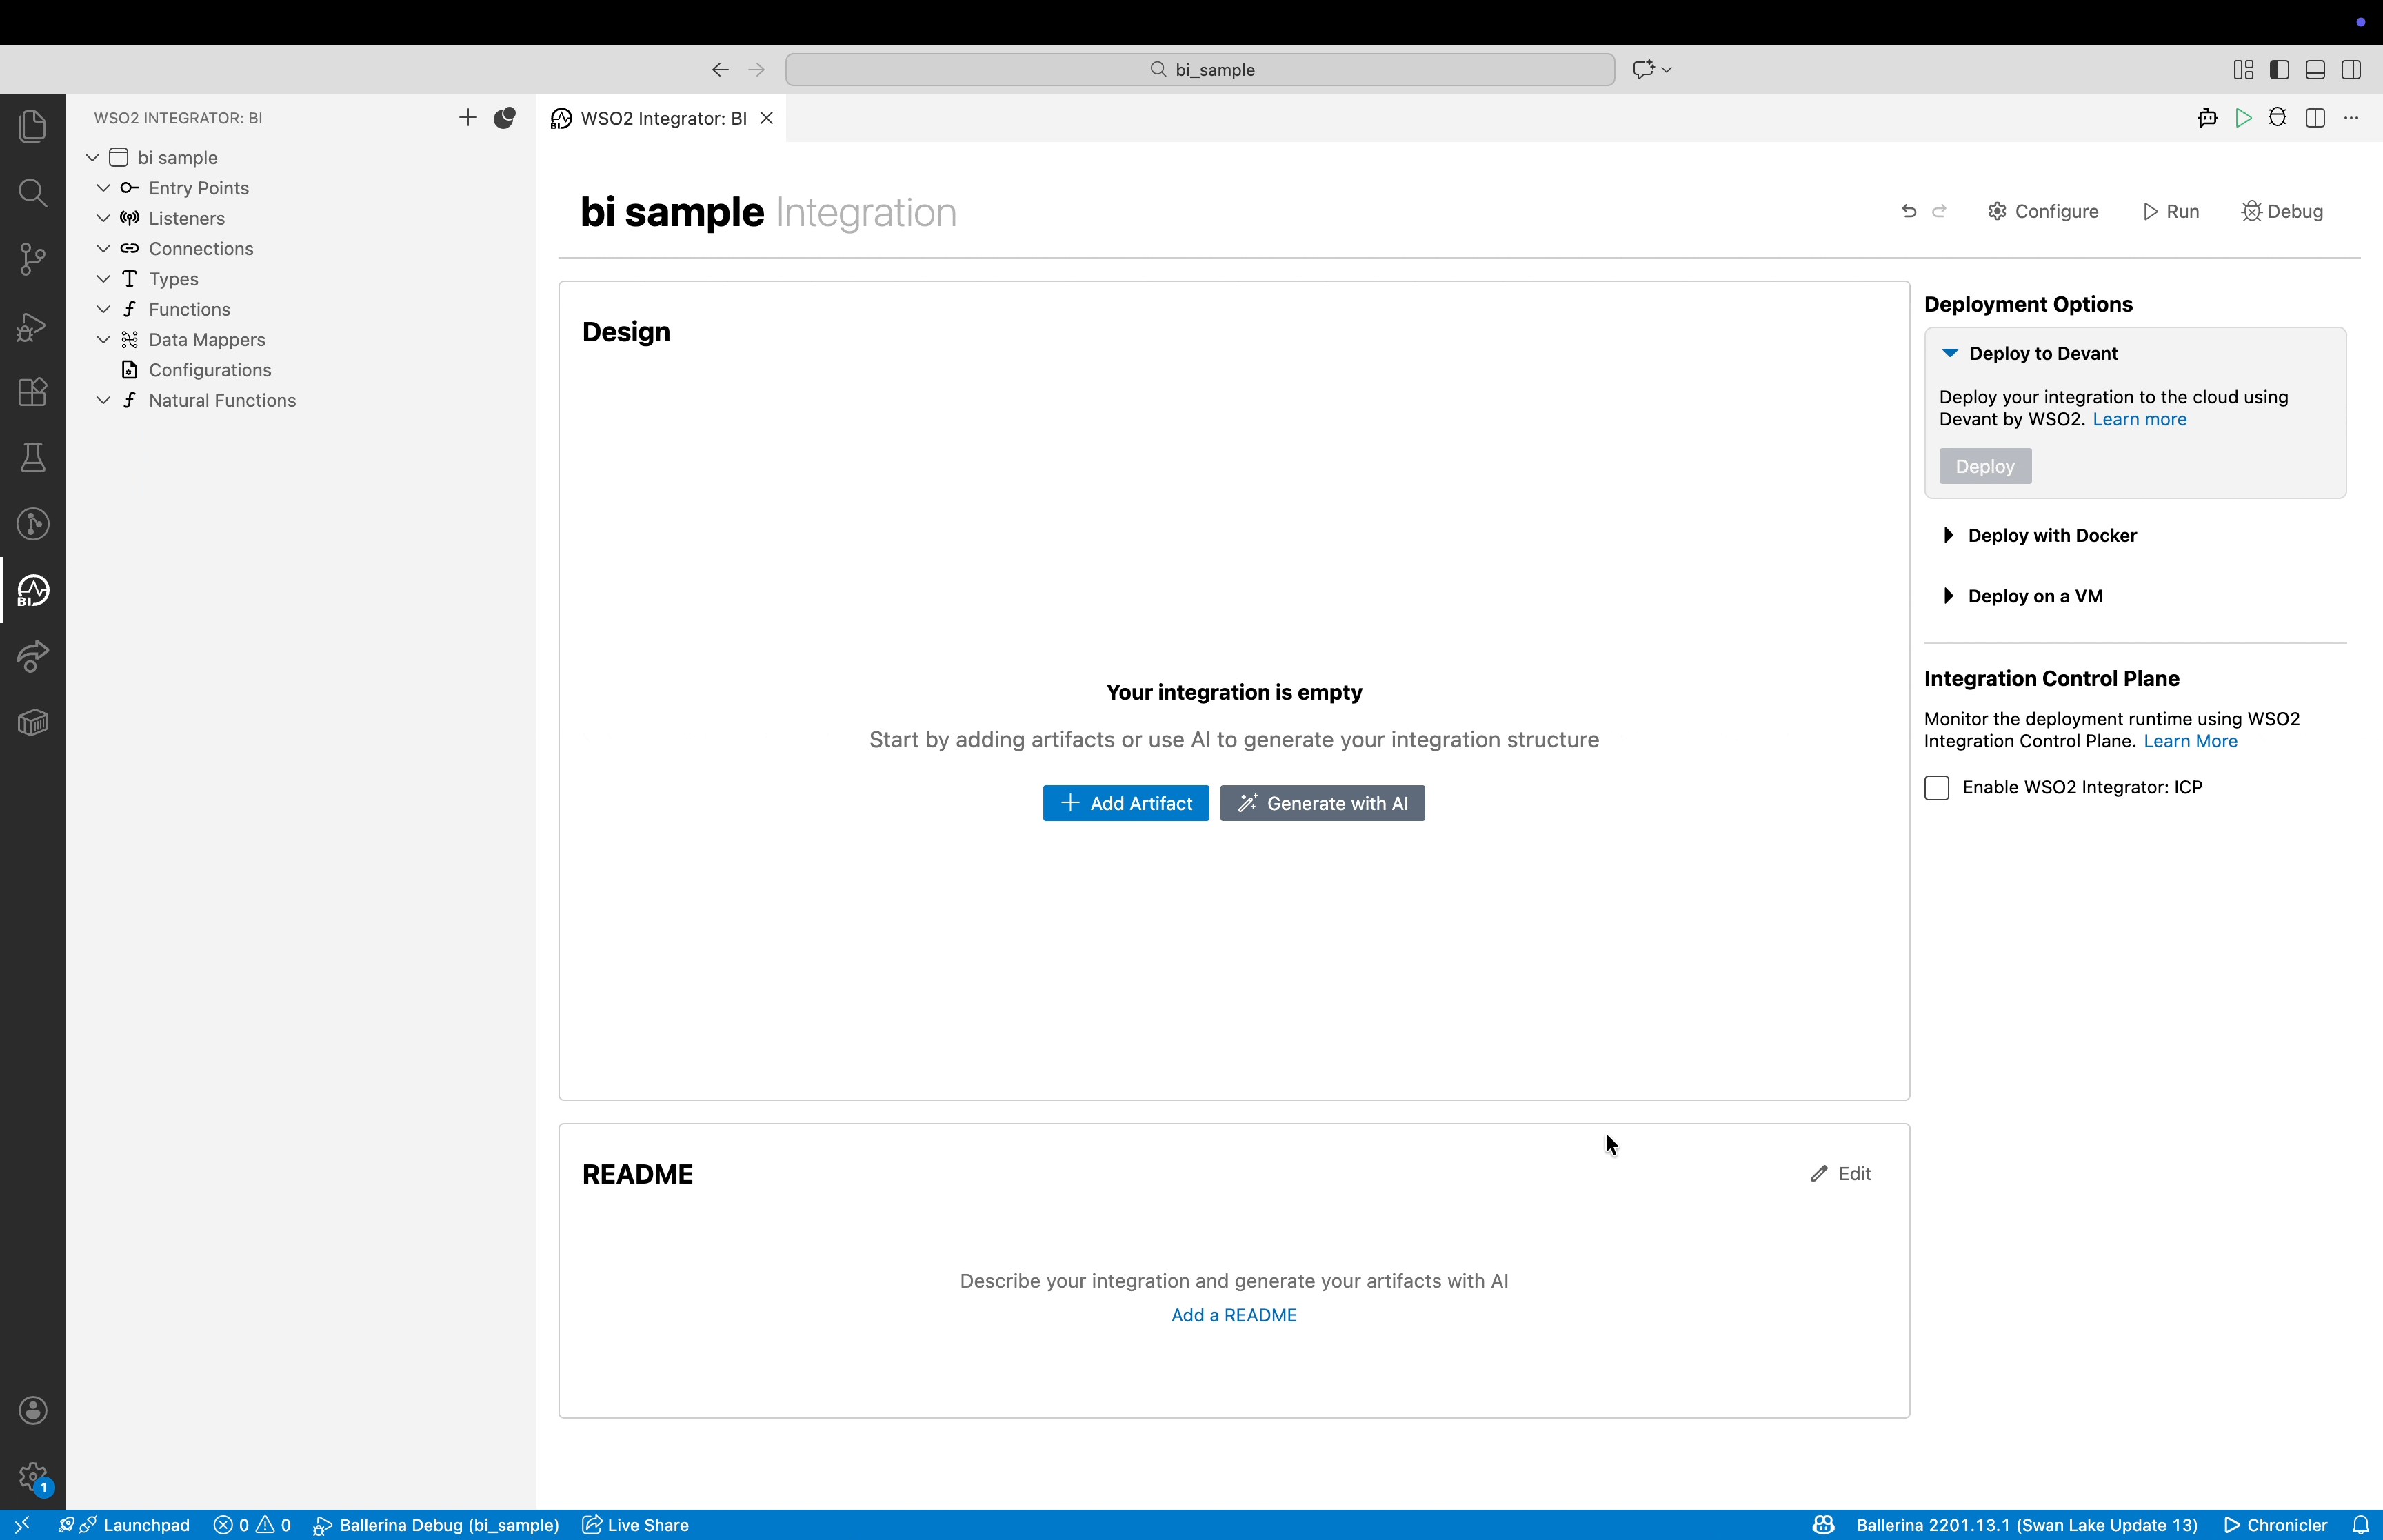Collapse the Entry Points tree item
Image resolution: width=2383 pixels, height=1540 pixels.
103,187
